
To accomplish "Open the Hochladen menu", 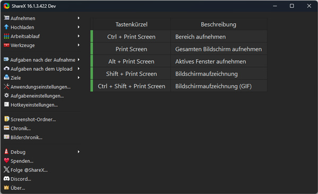I will 22,27.
